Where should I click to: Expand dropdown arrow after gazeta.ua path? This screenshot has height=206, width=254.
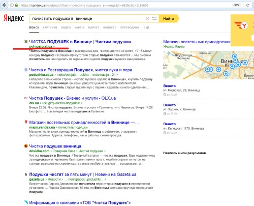106,180
